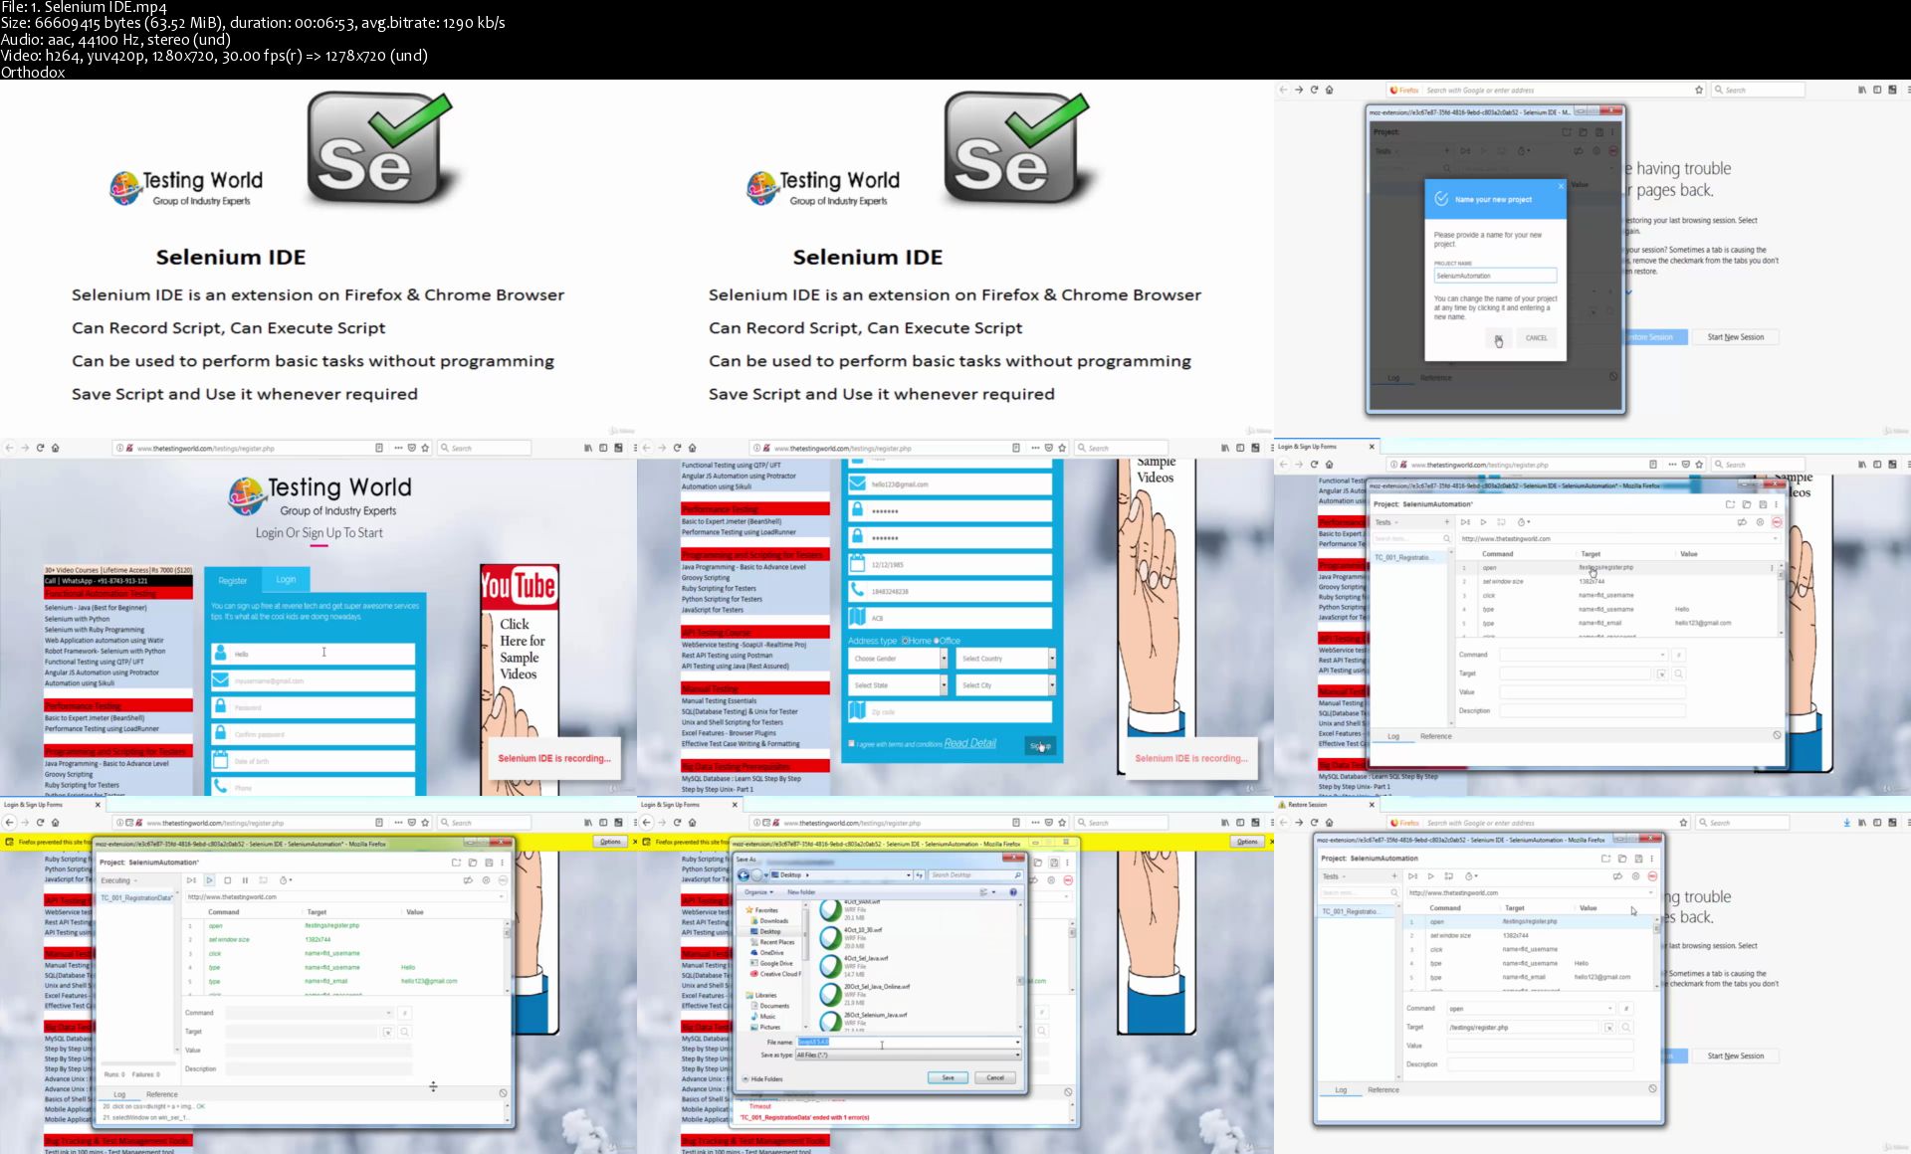Click Start New Session beside the project naming dialog
This screenshot has width=1911, height=1154.
1736,337
